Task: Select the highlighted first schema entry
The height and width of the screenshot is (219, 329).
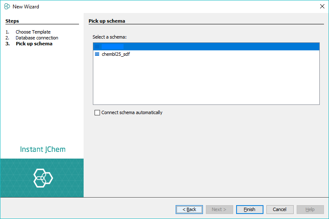Action: (x=112, y=47)
